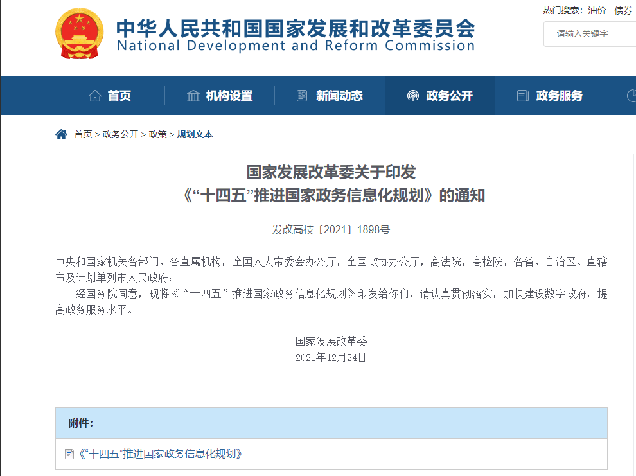The image size is (636, 476).
Task: Click the newspaper icon beside 新闻动态
Action: (x=302, y=96)
